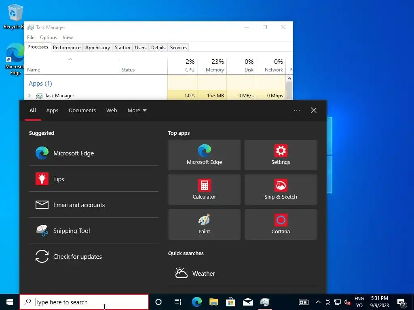Open Details tab in Task Manager

tap(158, 48)
